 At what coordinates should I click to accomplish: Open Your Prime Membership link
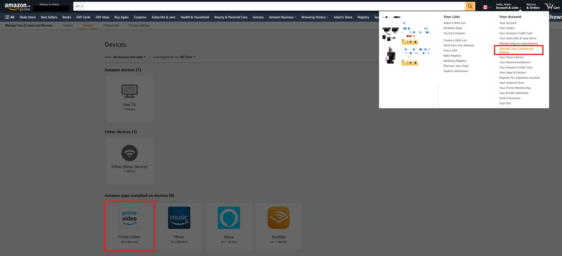point(515,88)
